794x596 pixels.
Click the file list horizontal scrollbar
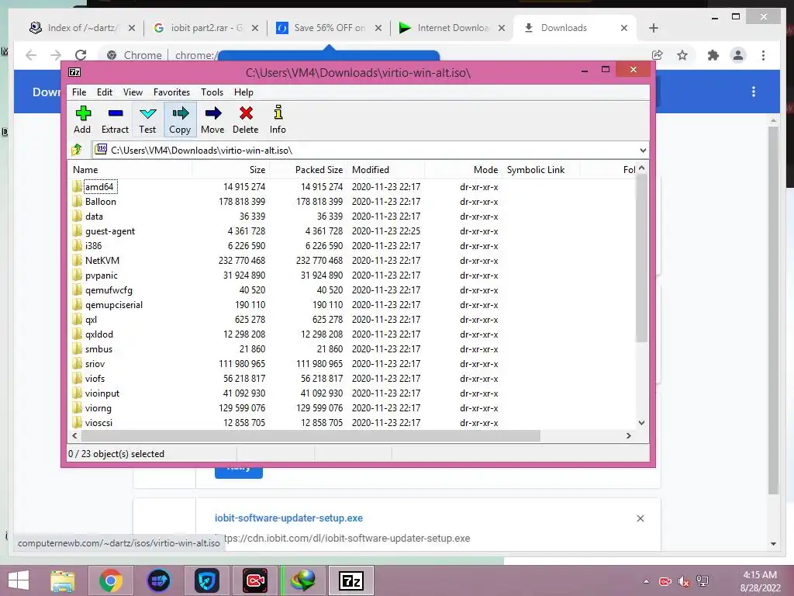[x=310, y=436]
